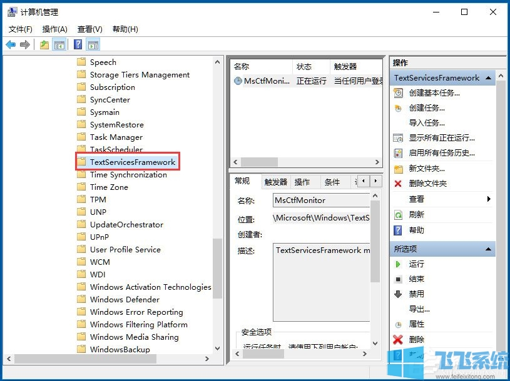Collapse the 所选项 section
Image resolution: width=510 pixels, height=381 pixels.
[488, 249]
